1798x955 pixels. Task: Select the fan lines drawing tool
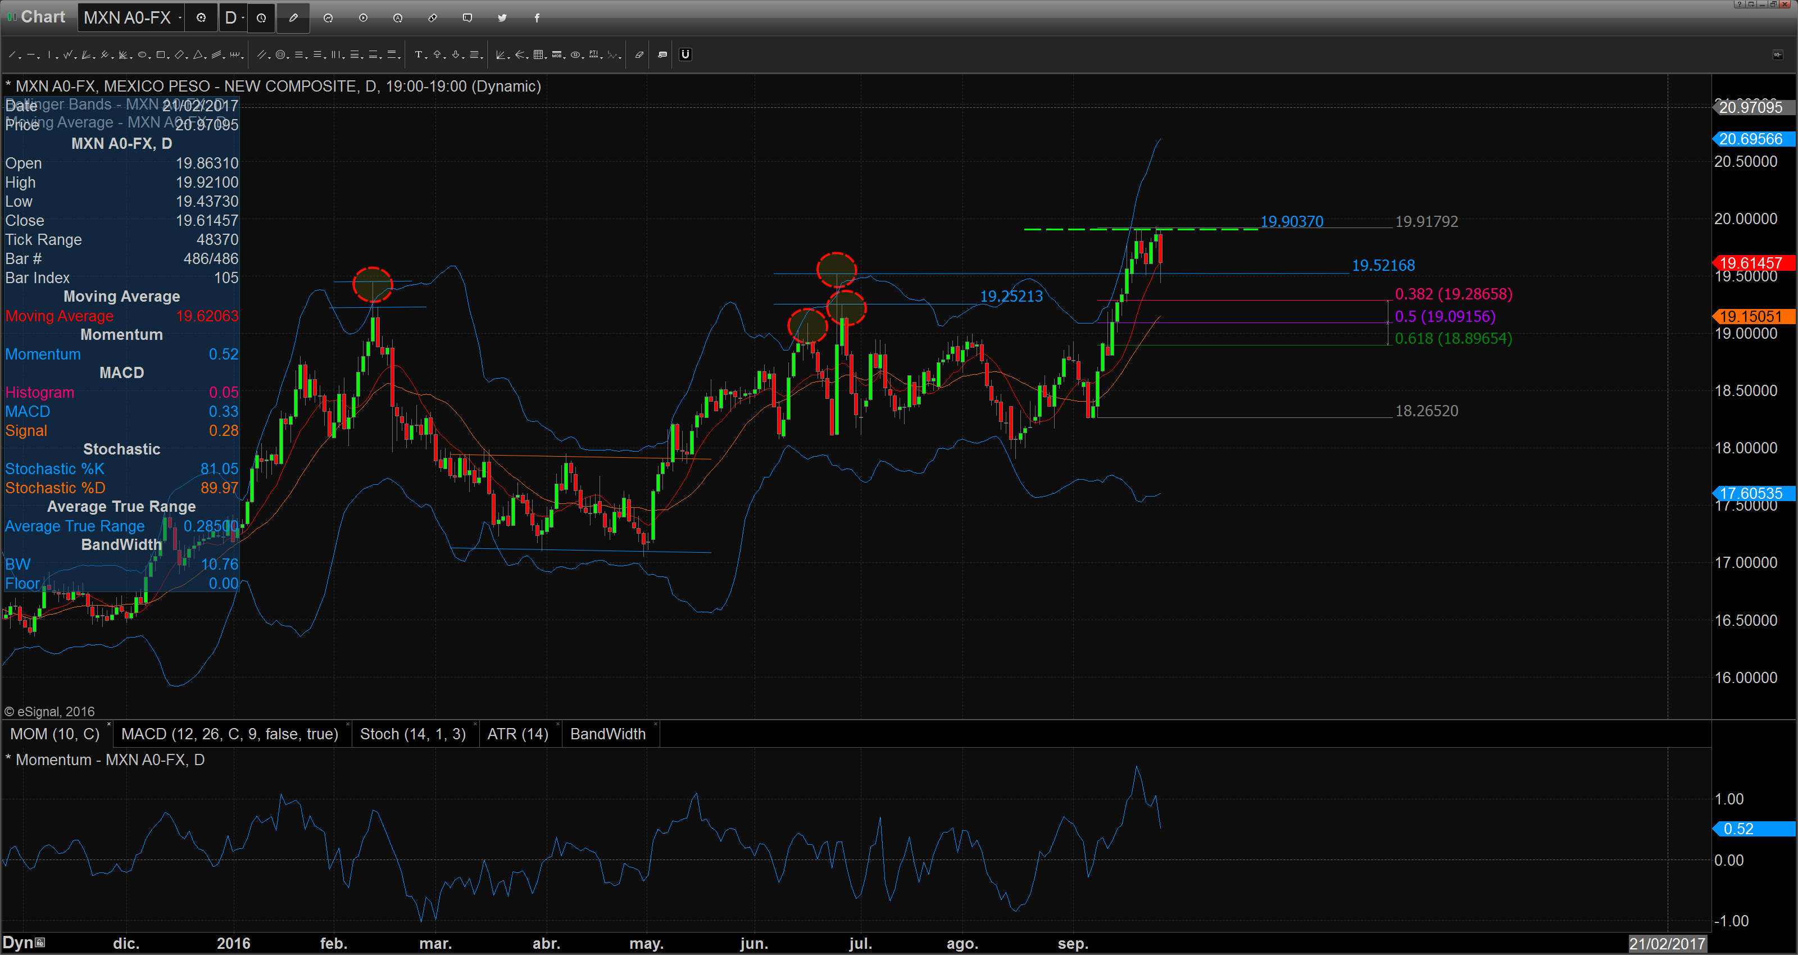click(x=86, y=54)
